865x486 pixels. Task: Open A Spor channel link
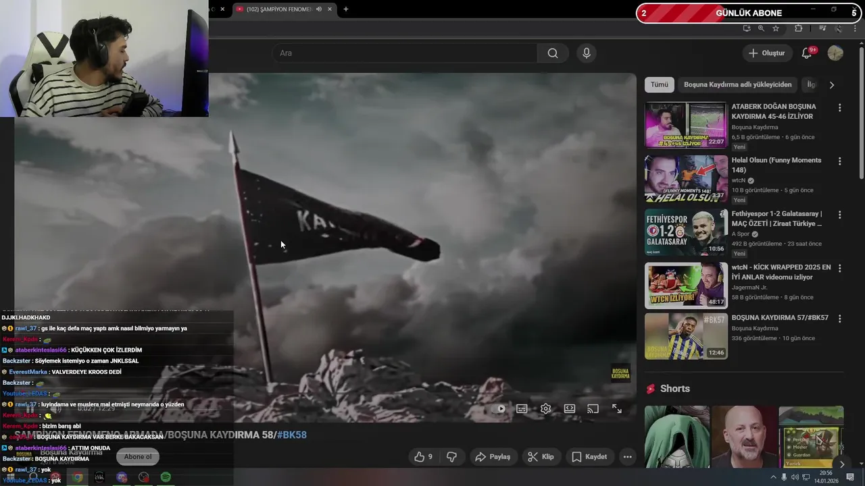(x=741, y=234)
